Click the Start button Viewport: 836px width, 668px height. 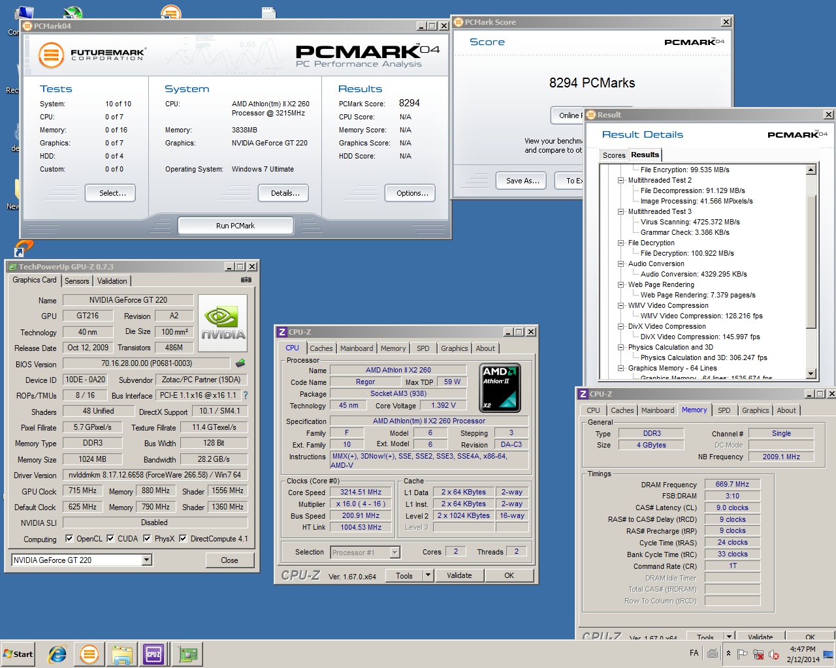tap(18, 654)
